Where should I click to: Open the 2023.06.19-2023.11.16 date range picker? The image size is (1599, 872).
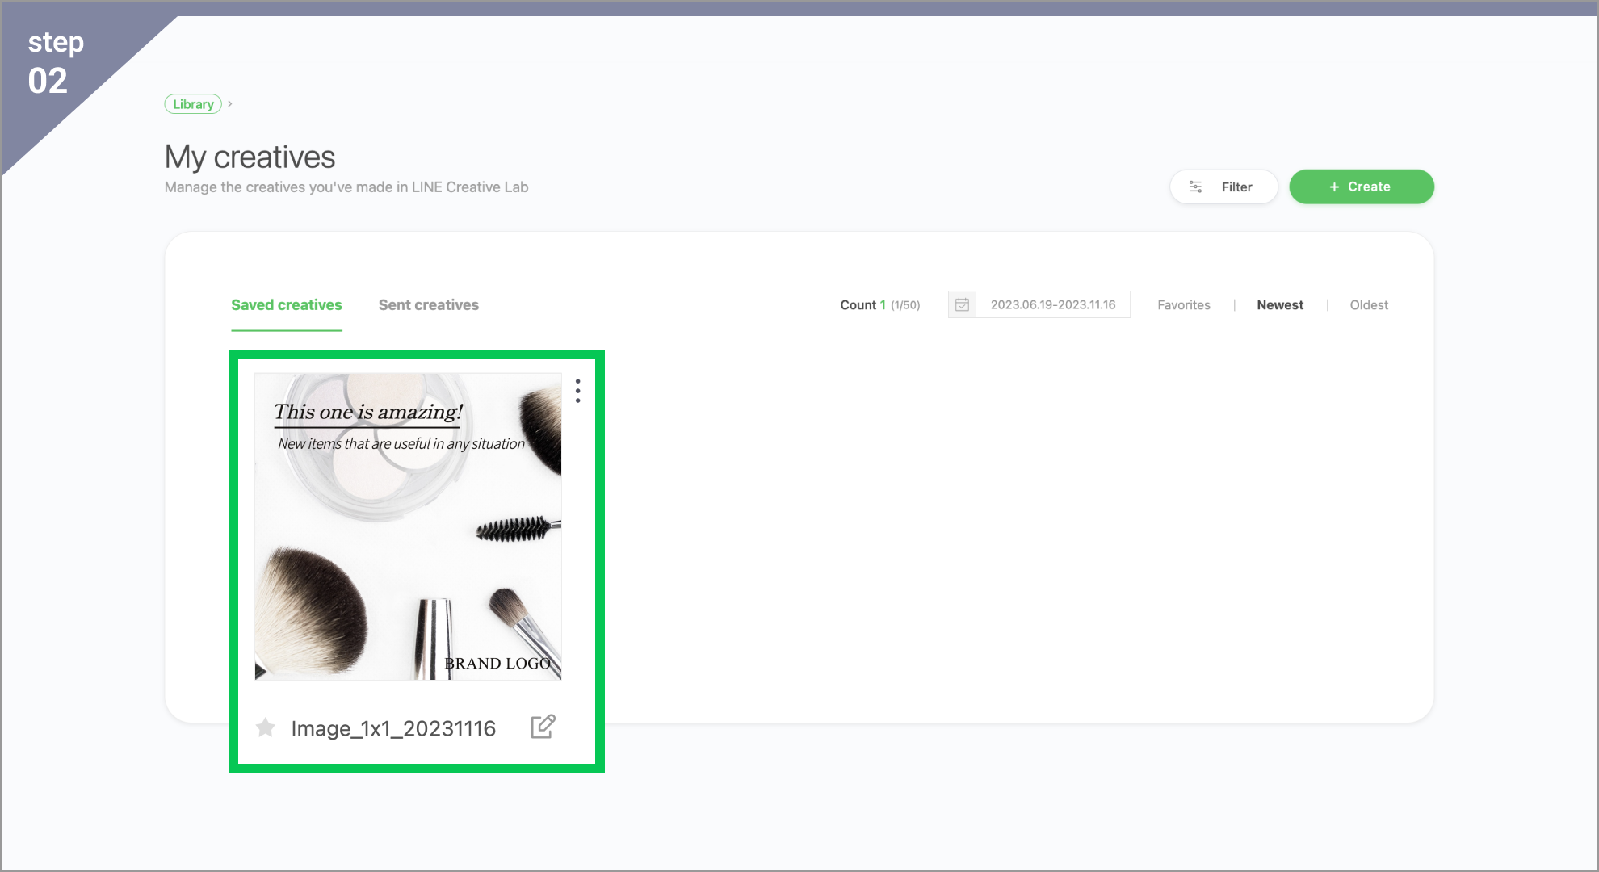pyautogui.click(x=1052, y=304)
